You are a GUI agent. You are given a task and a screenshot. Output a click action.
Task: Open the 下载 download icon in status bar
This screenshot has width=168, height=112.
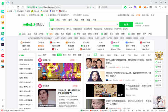pos(139,111)
